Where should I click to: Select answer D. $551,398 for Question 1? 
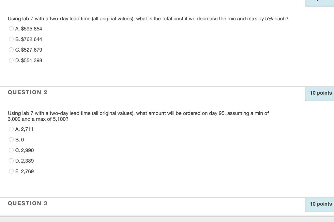click(11, 60)
